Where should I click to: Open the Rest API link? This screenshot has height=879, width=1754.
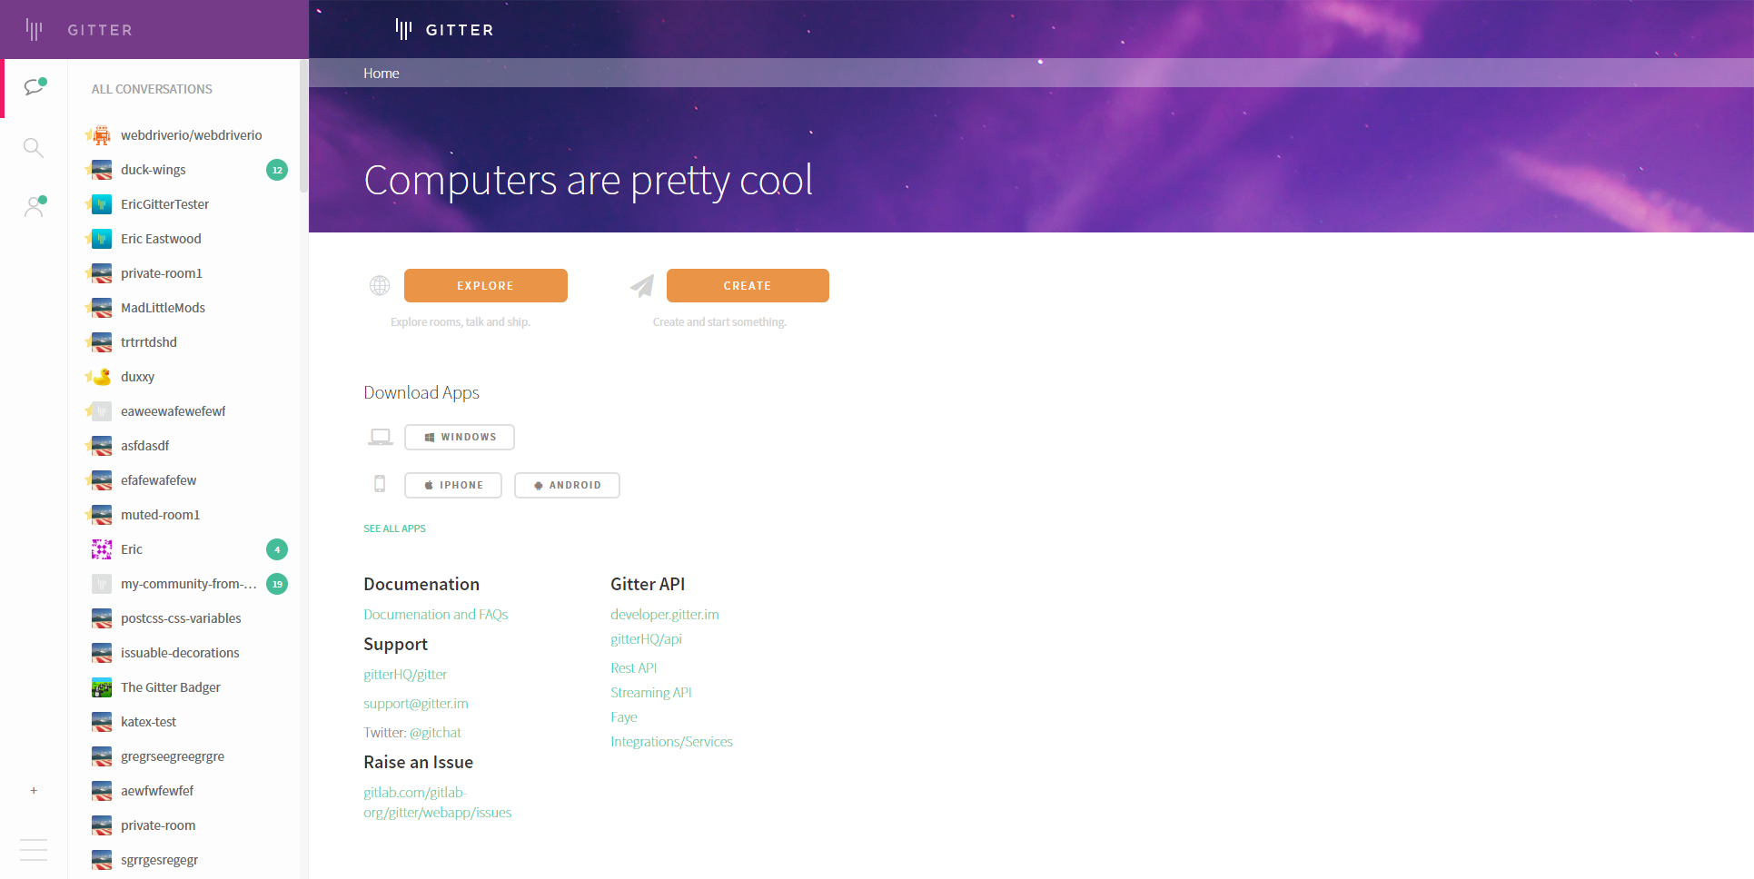pos(633,668)
